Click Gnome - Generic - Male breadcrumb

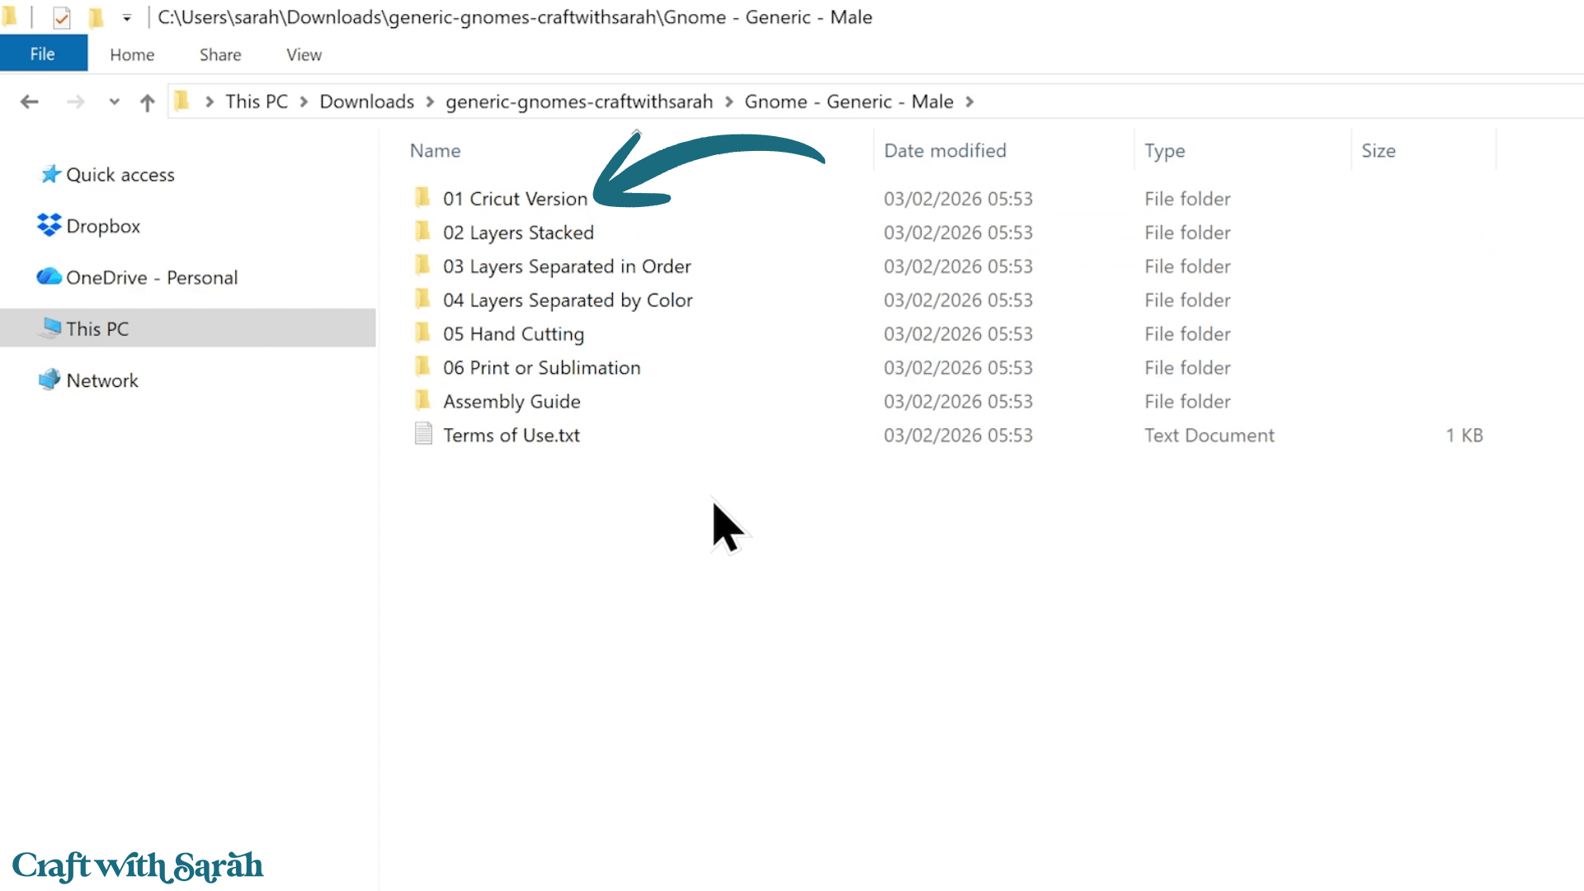point(849,101)
